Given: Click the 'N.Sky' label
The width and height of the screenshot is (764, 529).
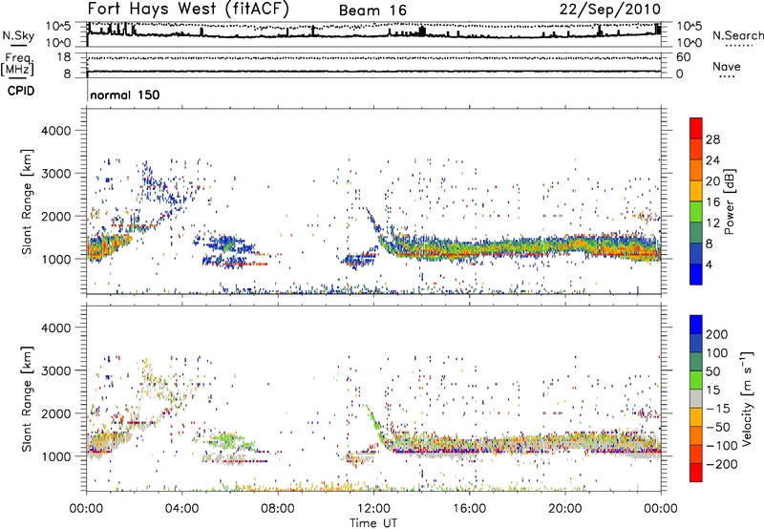Looking at the screenshot, I should [x=18, y=35].
